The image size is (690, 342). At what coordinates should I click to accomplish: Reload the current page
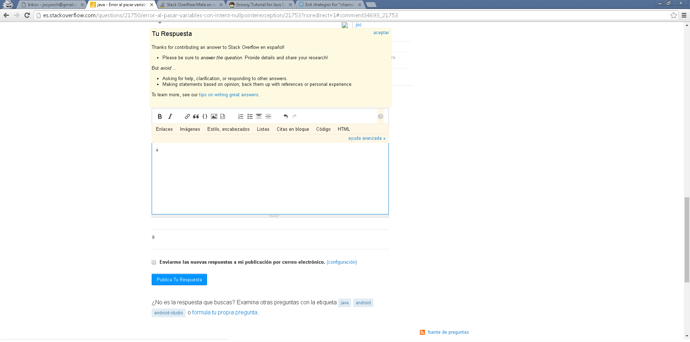click(x=27, y=15)
